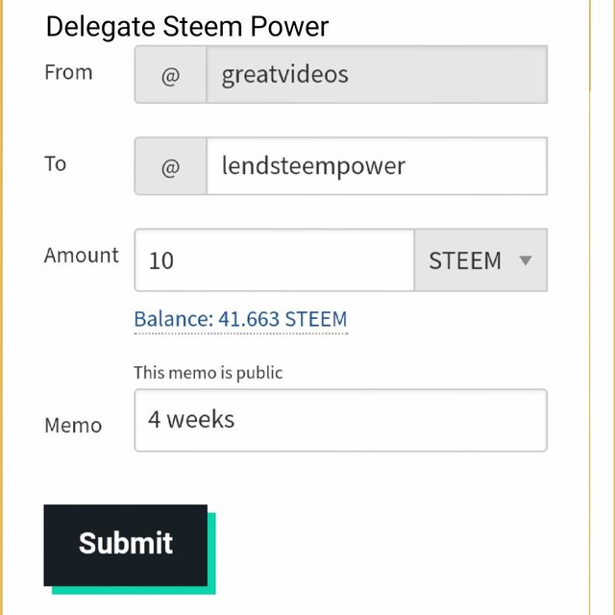615x615 pixels.
Task: Click the gray triangle arrow next to STEEM
Action: [x=526, y=260]
